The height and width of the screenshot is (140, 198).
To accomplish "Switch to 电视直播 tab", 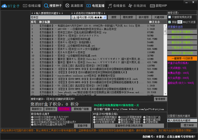I will [x=95, y=6].
